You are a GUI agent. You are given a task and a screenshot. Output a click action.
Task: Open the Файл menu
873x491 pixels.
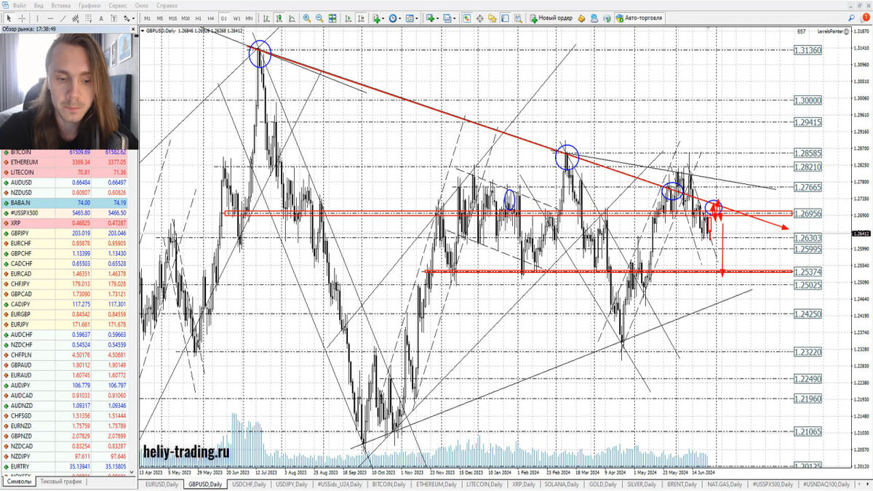pos(20,5)
